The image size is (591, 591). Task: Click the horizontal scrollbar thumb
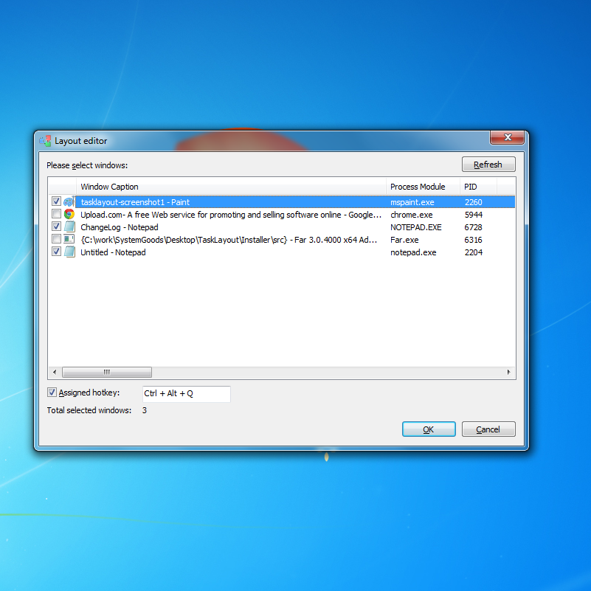click(107, 372)
